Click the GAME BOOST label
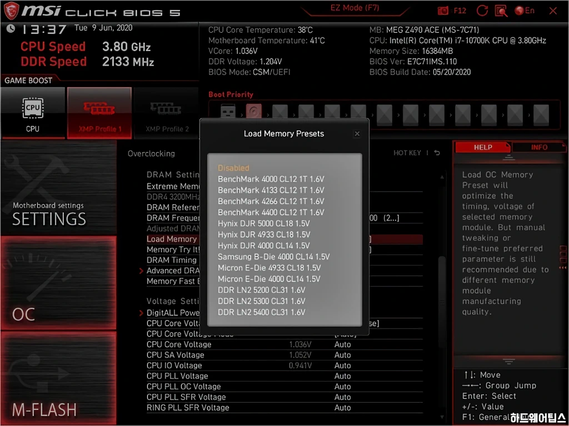Image resolution: width=569 pixels, height=426 pixels. [28, 81]
